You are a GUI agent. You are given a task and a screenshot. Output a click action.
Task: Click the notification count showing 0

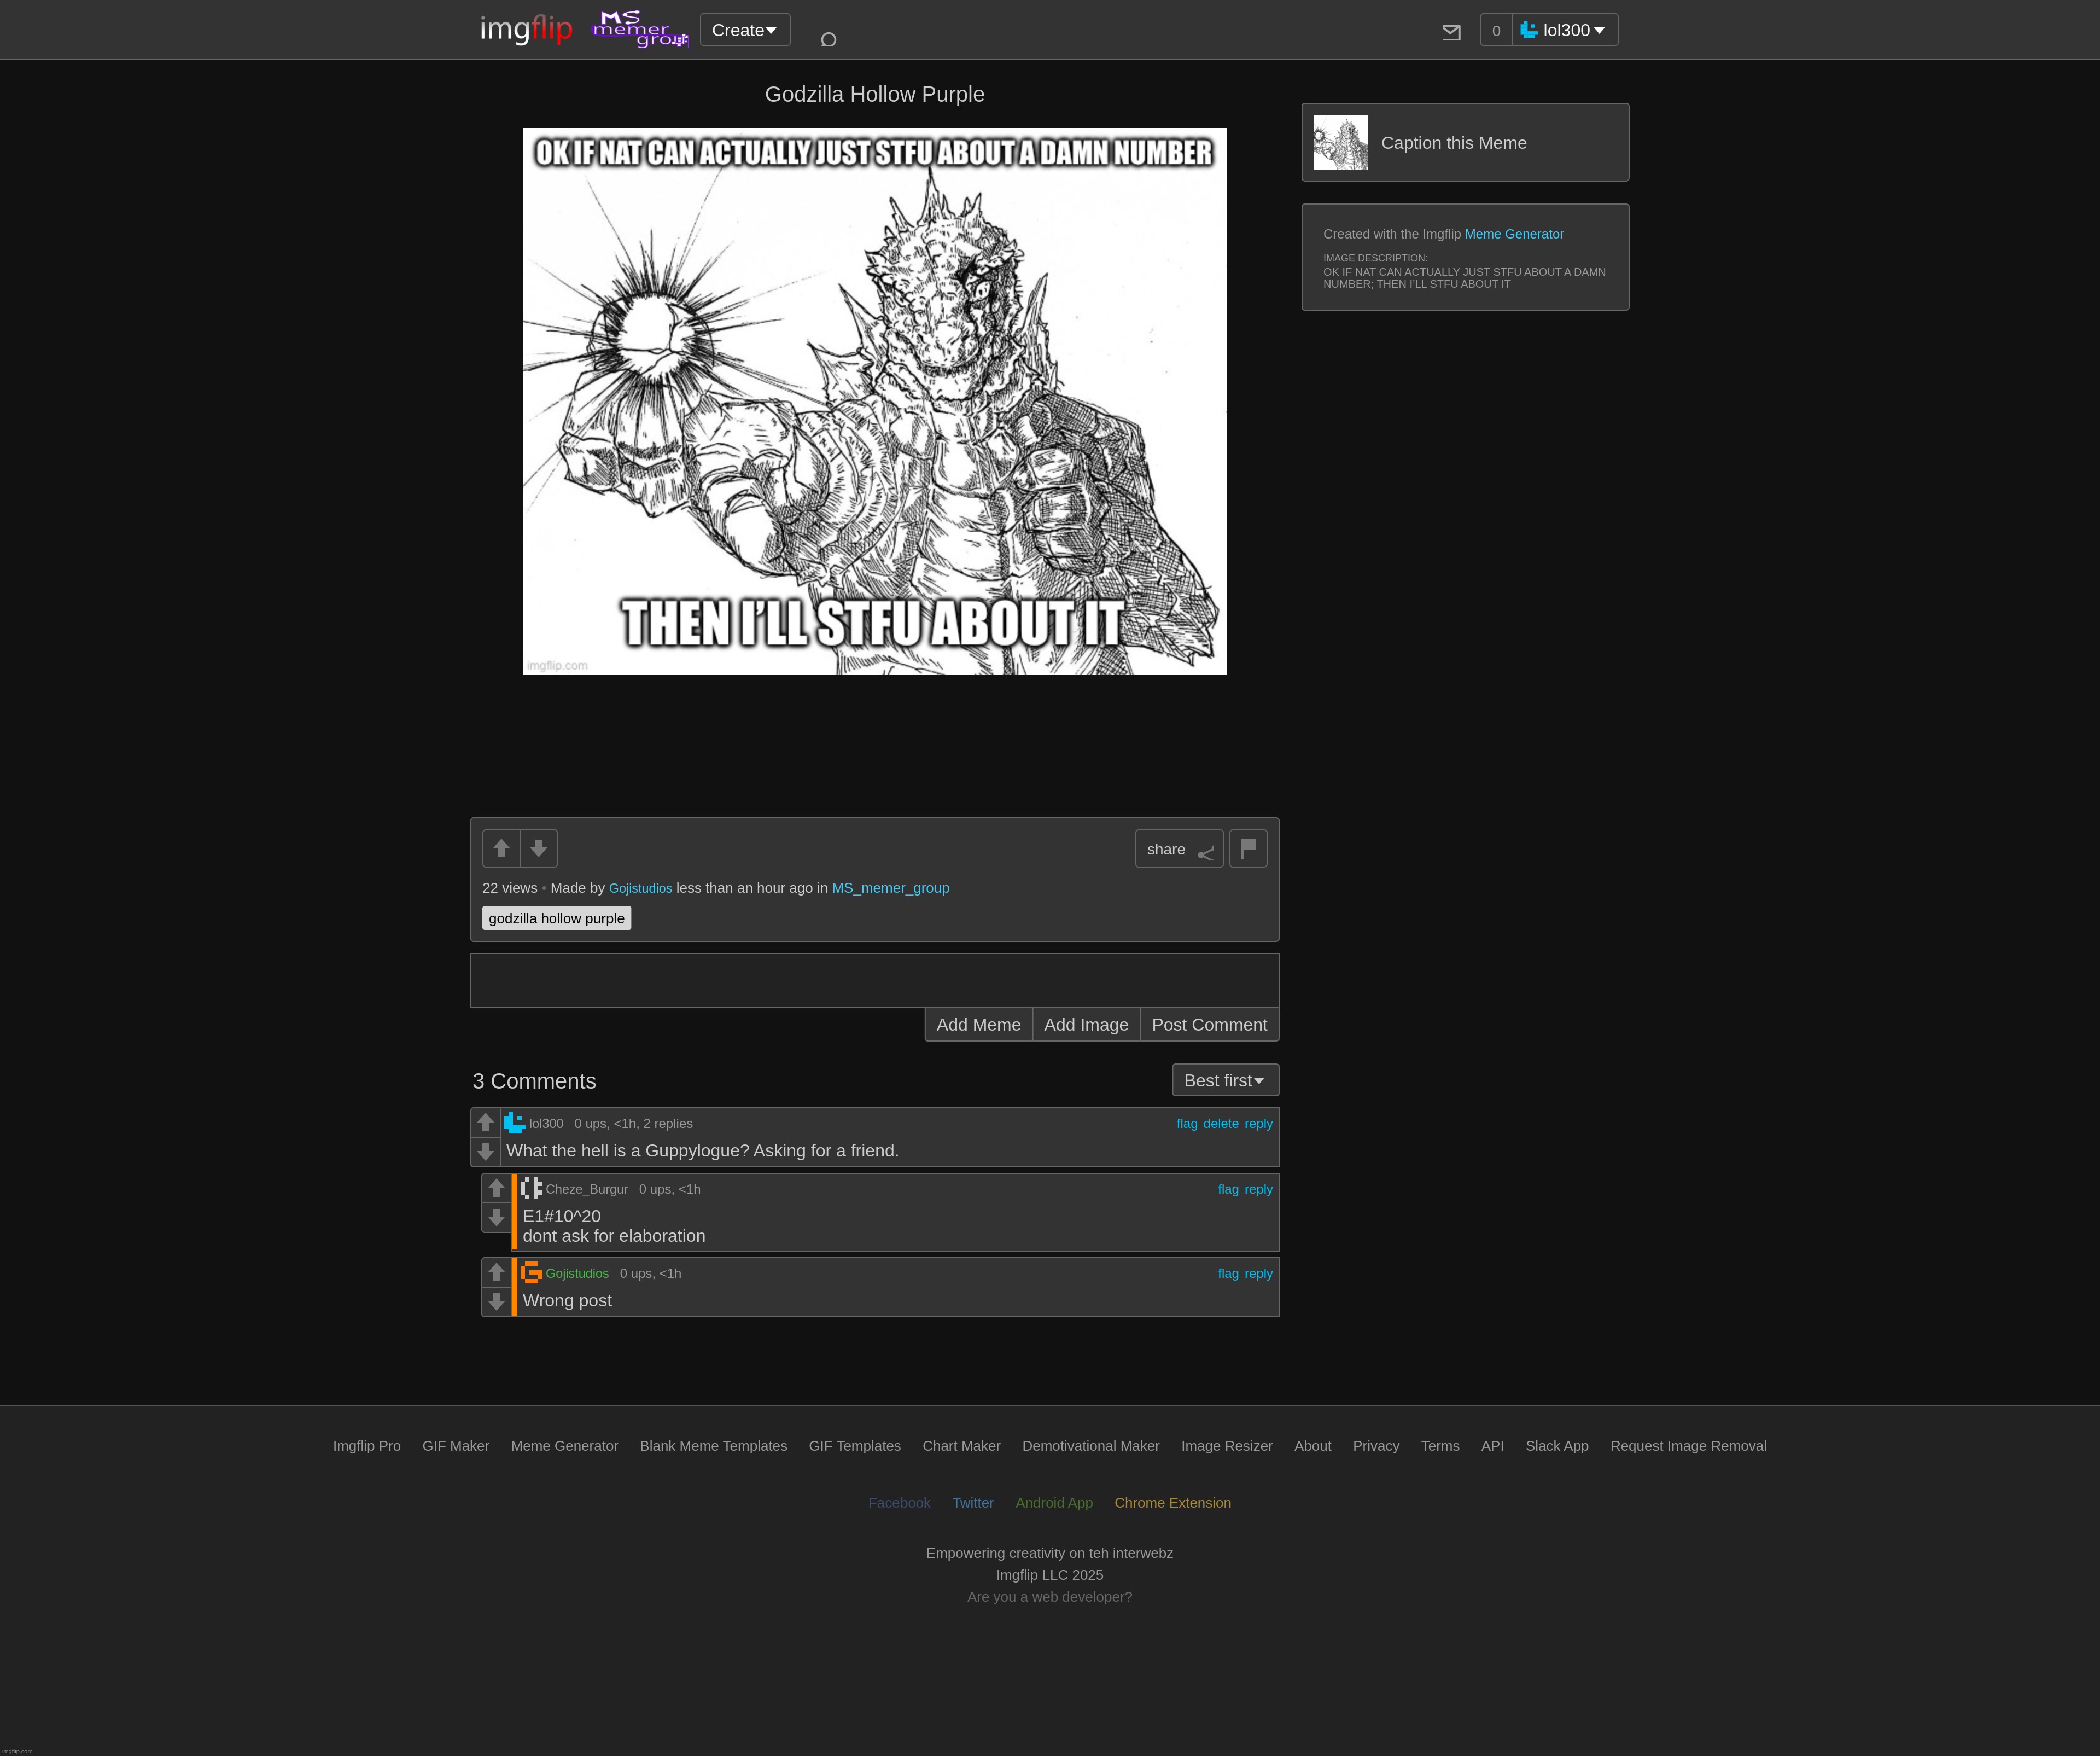click(1496, 30)
